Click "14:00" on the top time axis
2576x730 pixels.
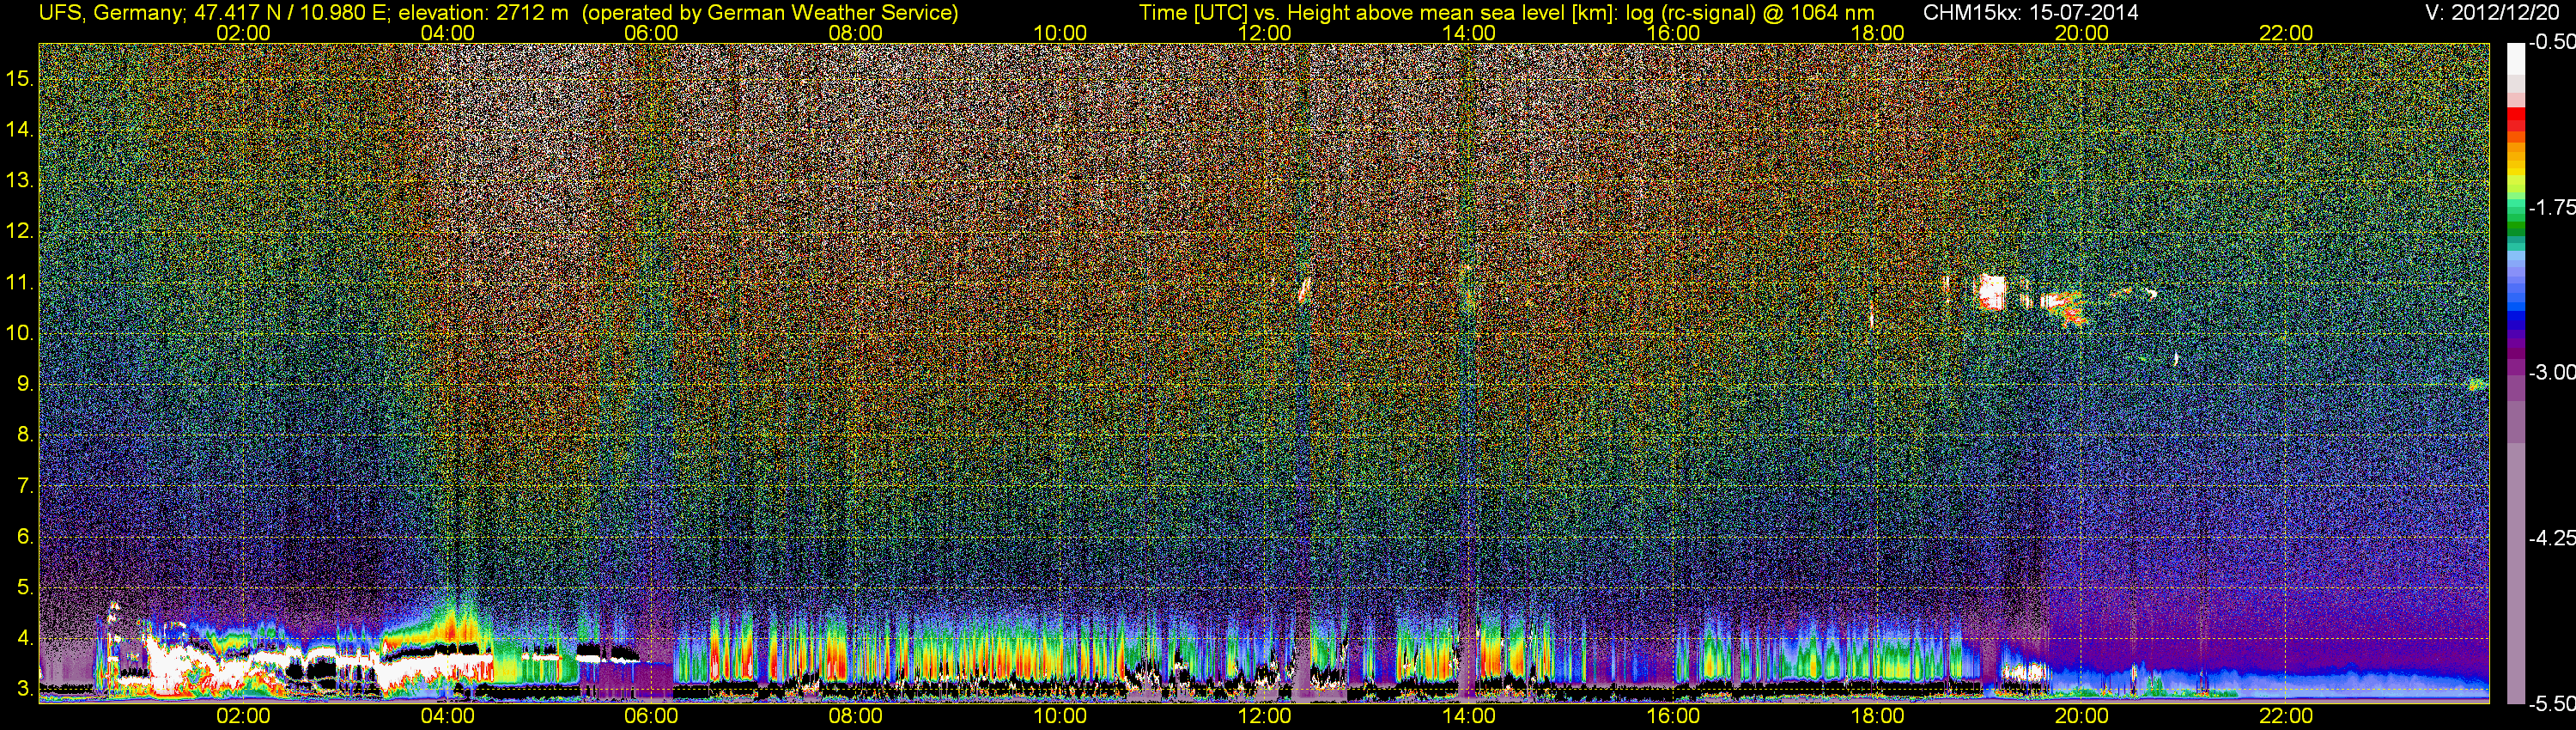[x=1469, y=33]
